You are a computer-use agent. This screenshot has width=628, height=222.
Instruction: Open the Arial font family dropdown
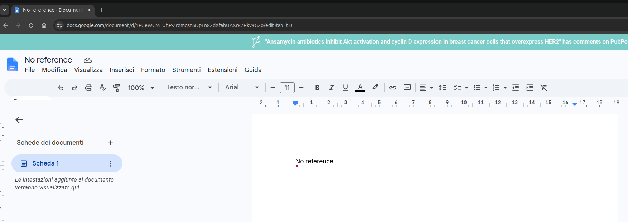(x=242, y=87)
